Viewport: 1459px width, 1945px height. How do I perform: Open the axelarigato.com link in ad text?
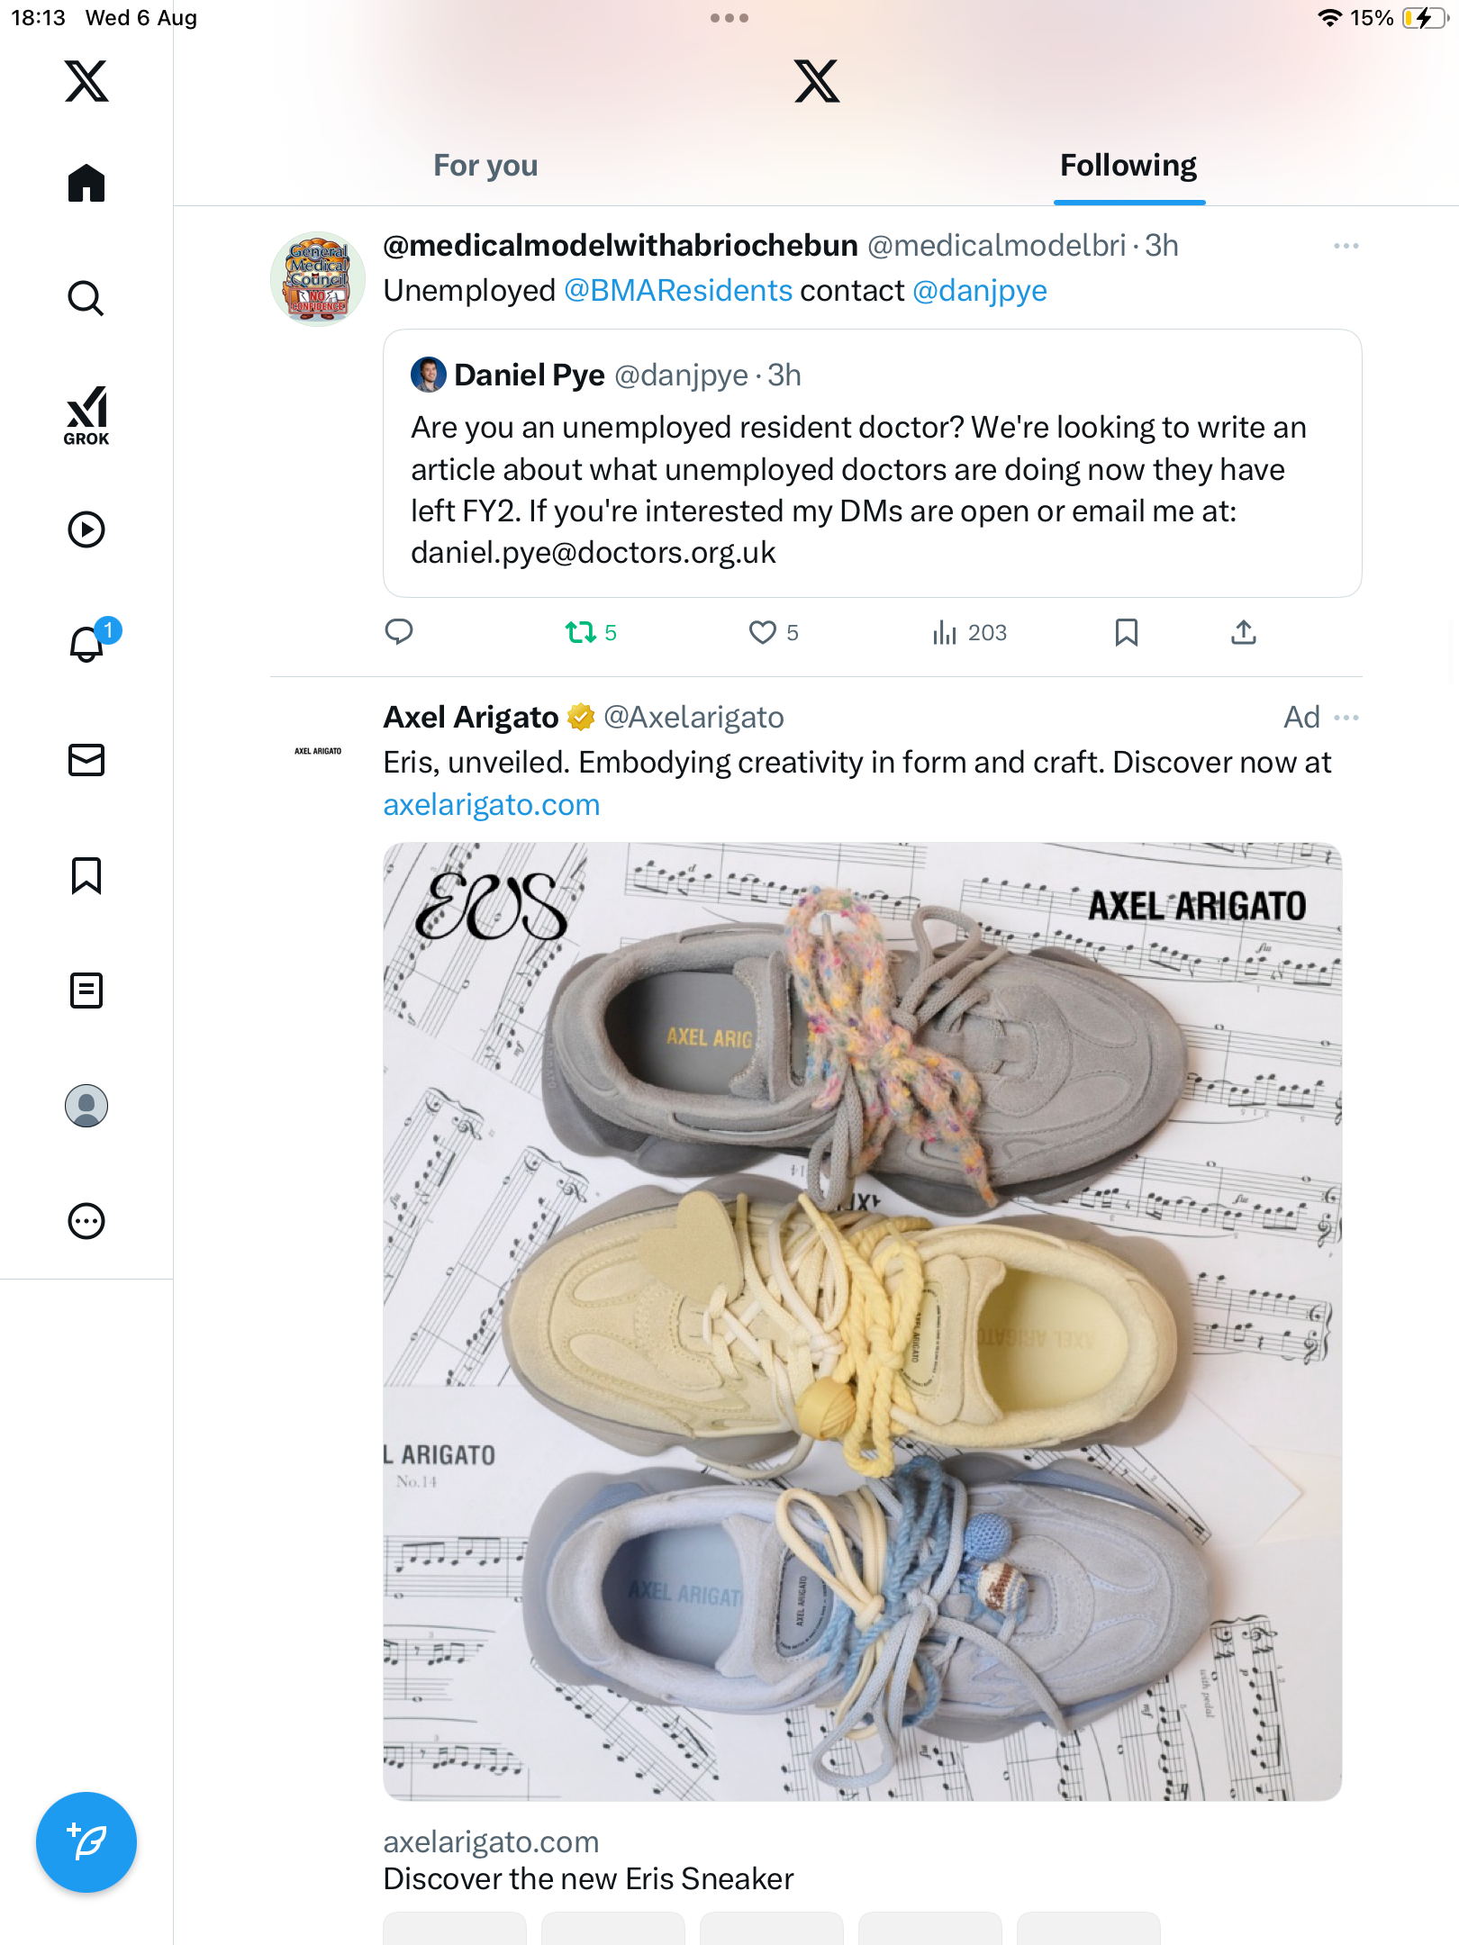pyautogui.click(x=492, y=805)
